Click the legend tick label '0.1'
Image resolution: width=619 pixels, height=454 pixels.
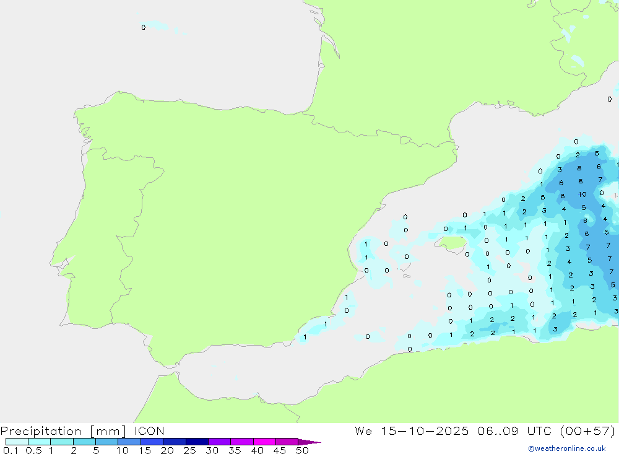coord(11,450)
